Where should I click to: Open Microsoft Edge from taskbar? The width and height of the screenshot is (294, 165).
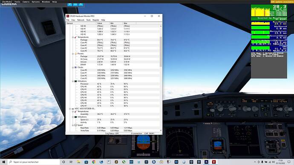pyautogui.click(x=101, y=162)
